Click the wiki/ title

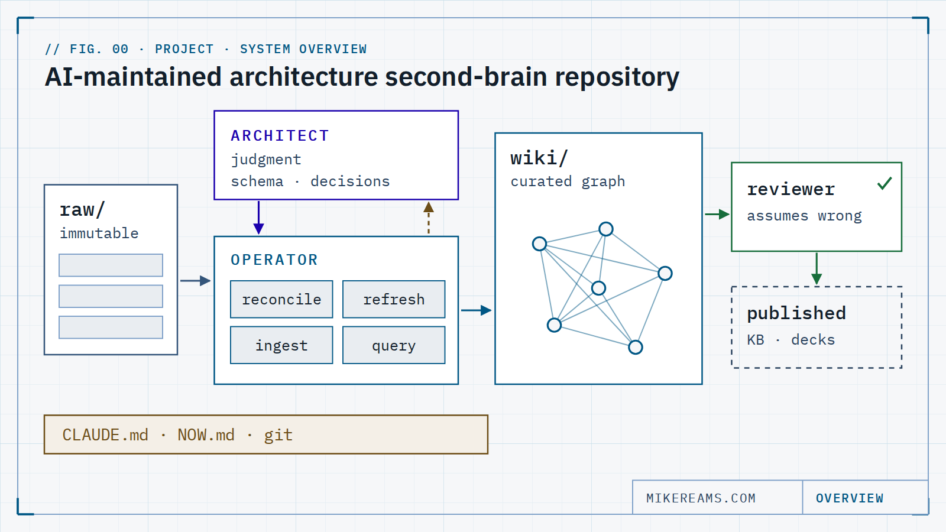[x=539, y=158]
